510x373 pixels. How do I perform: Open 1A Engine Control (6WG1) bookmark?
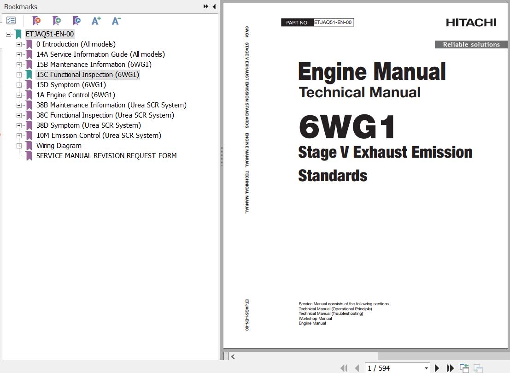[76, 95]
